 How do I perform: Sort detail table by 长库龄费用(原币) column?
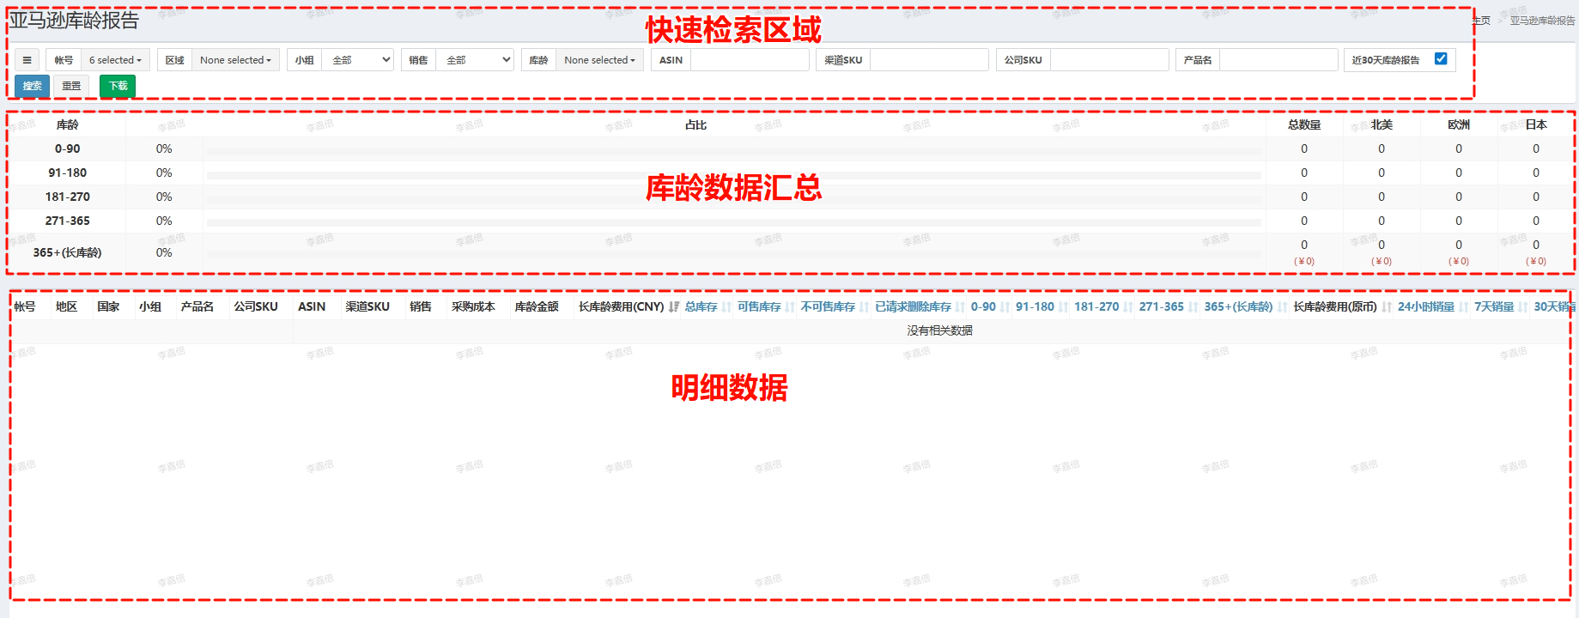click(1335, 306)
